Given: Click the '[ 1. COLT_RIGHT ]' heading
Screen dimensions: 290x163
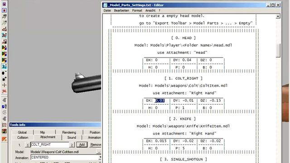Looking at the screenshot, I should (183, 78).
